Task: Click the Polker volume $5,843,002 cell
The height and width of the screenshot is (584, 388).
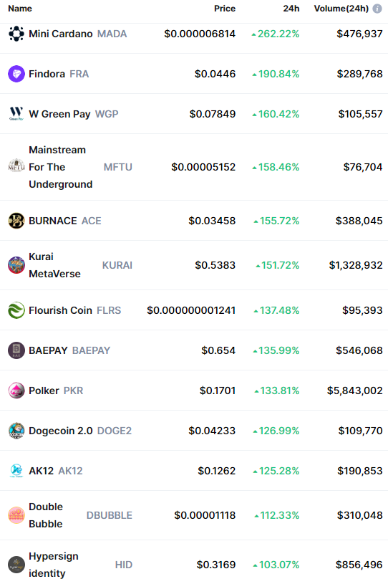Action: (355, 391)
